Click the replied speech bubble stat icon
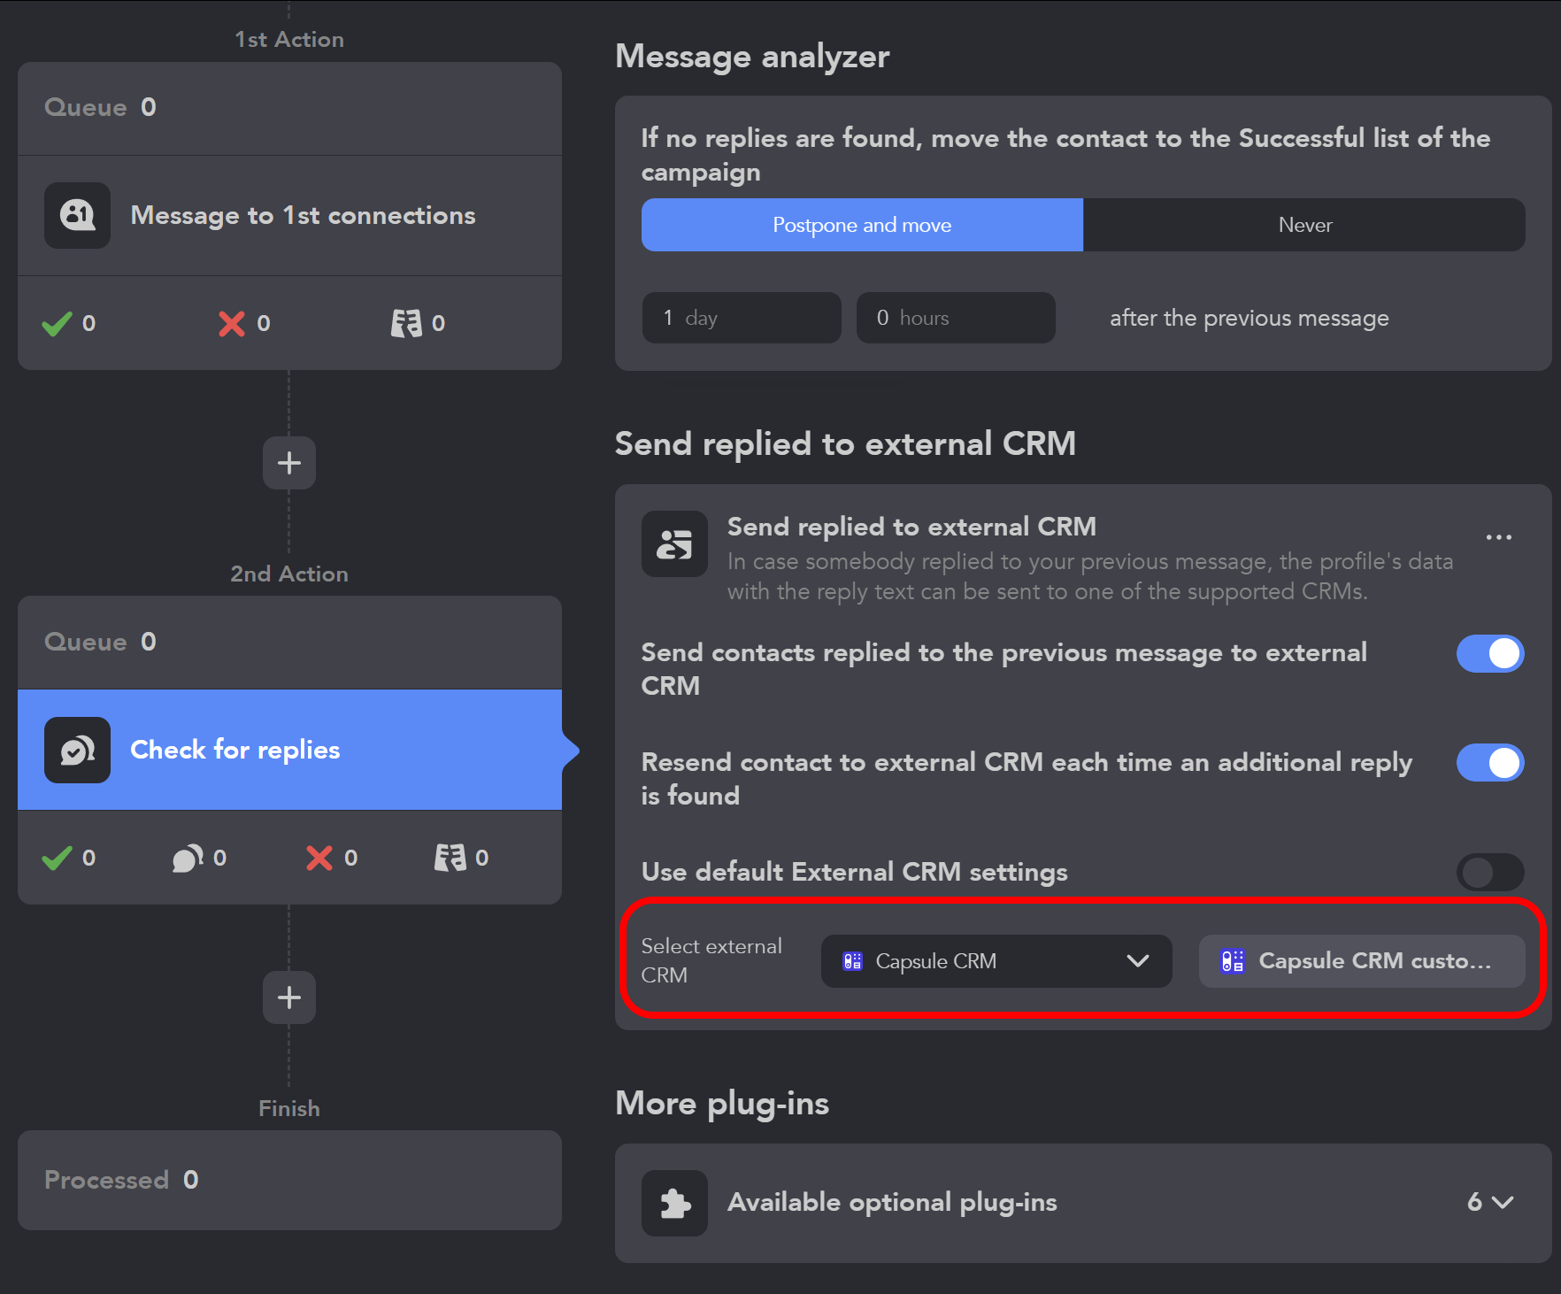The image size is (1561, 1294). 188,858
